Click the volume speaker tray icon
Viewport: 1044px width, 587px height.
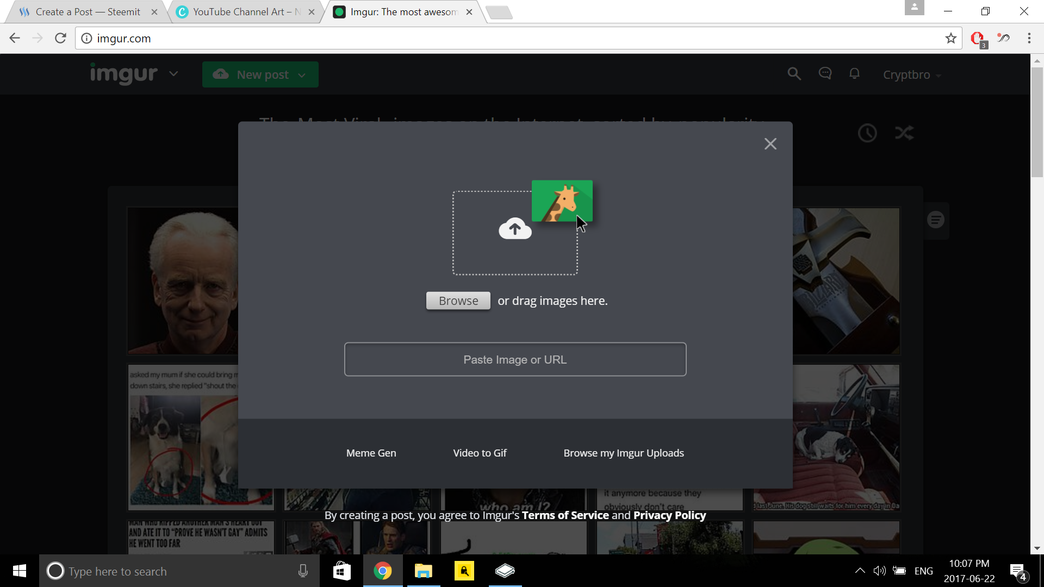point(879,571)
